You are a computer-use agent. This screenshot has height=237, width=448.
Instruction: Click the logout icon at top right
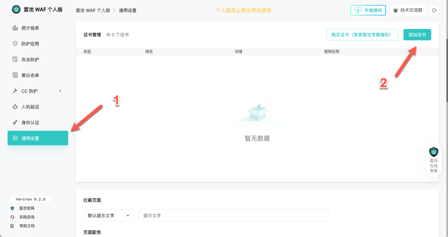[x=434, y=10]
